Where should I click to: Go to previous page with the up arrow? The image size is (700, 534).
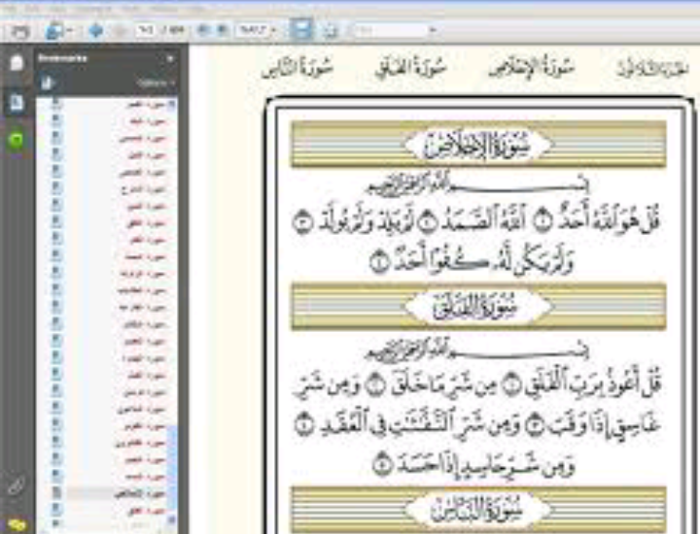pos(95,31)
